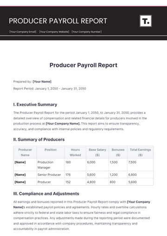Click the 800 bonus cell

click(x=118, y=182)
